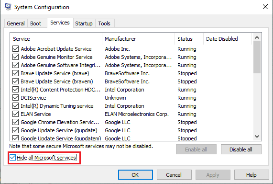Confirm with the OK button

click(x=135, y=175)
